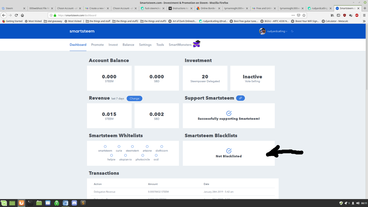
Task: Select the ocd whitelist radio
Action: [156, 155]
